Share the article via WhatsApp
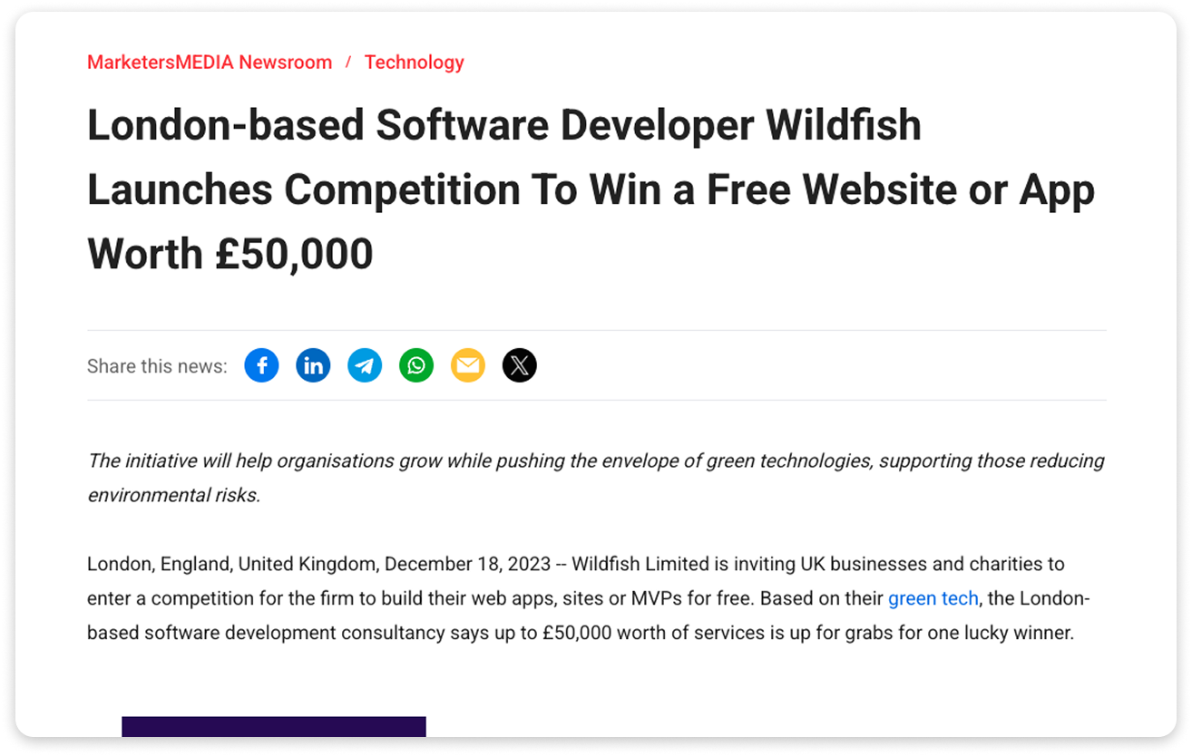The width and height of the screenshot is (1192, 756). click(x=416, y=365)
